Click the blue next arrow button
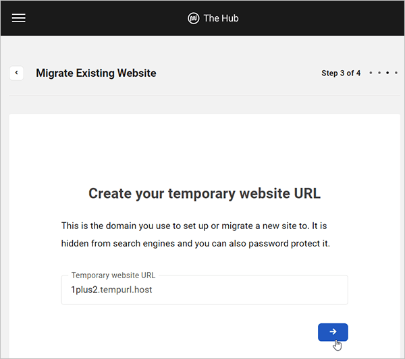The width and height of the screenshot is (405, 359). click(x=333, y=332)
